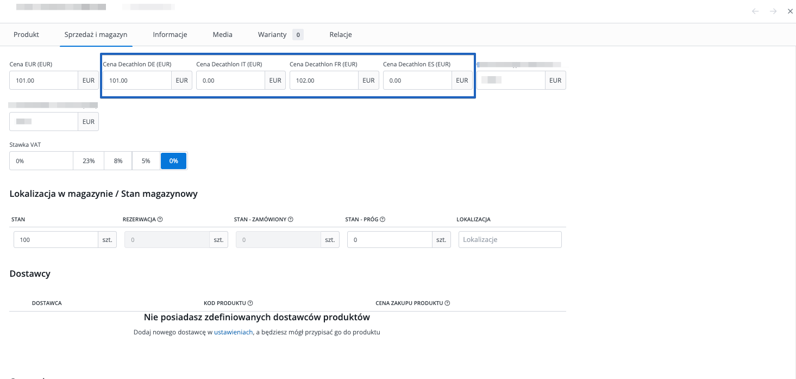
Task: Select the 23% VAT rate
Action: (89, 161)
